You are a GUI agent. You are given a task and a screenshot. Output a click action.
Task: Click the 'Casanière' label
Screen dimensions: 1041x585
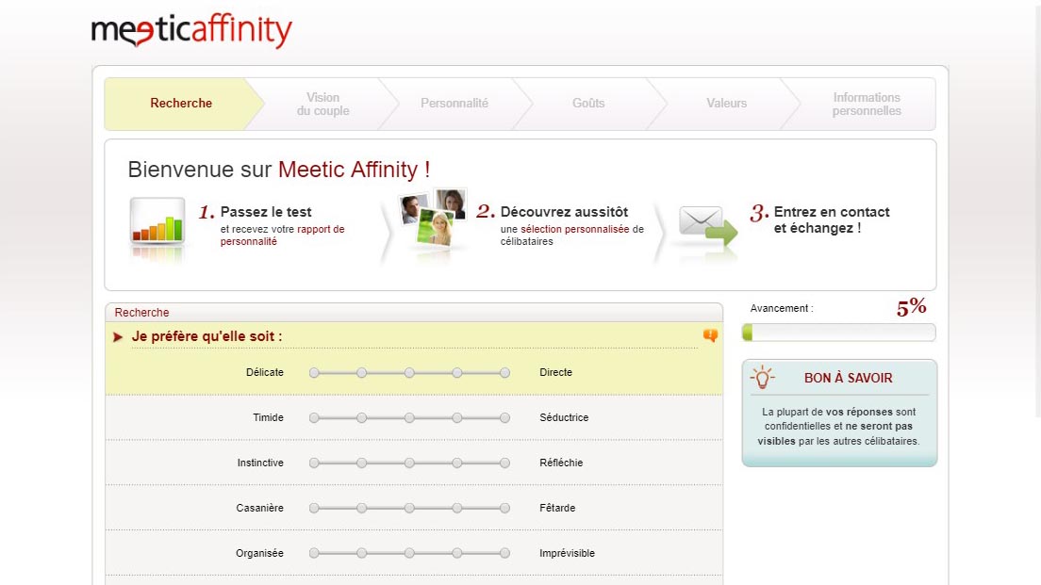coord(259,508)
